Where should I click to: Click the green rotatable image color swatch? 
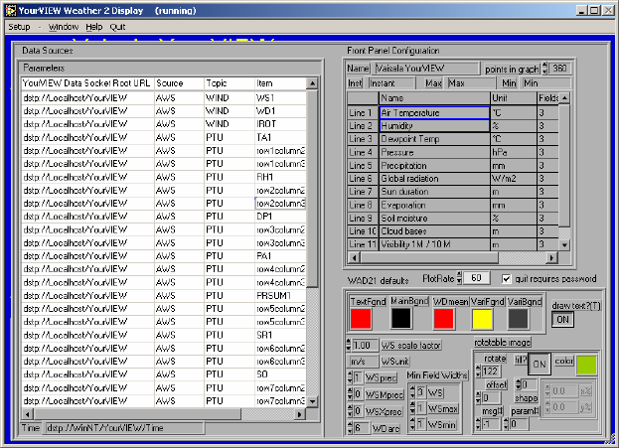586,366
